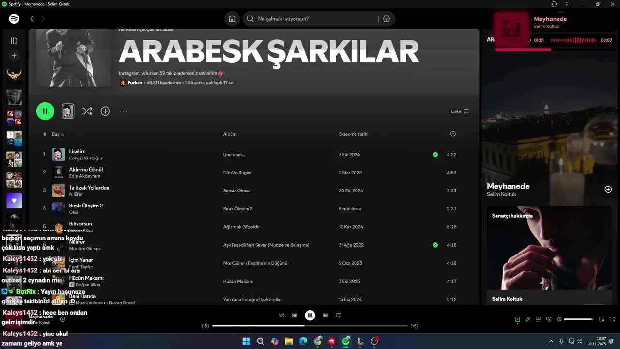Open Windows taskbar search
Viewport: 620px width, 349px height.
pos(261,341)
